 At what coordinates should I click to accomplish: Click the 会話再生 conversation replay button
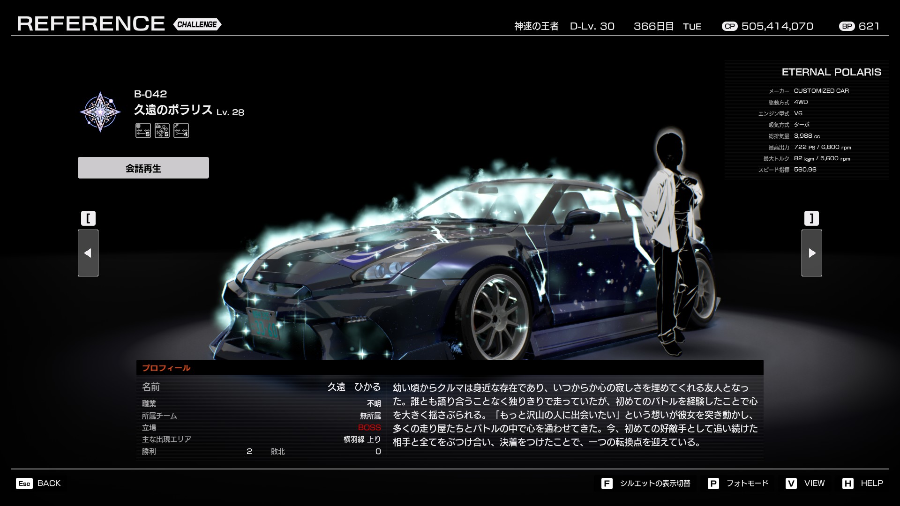pos(143,168)
